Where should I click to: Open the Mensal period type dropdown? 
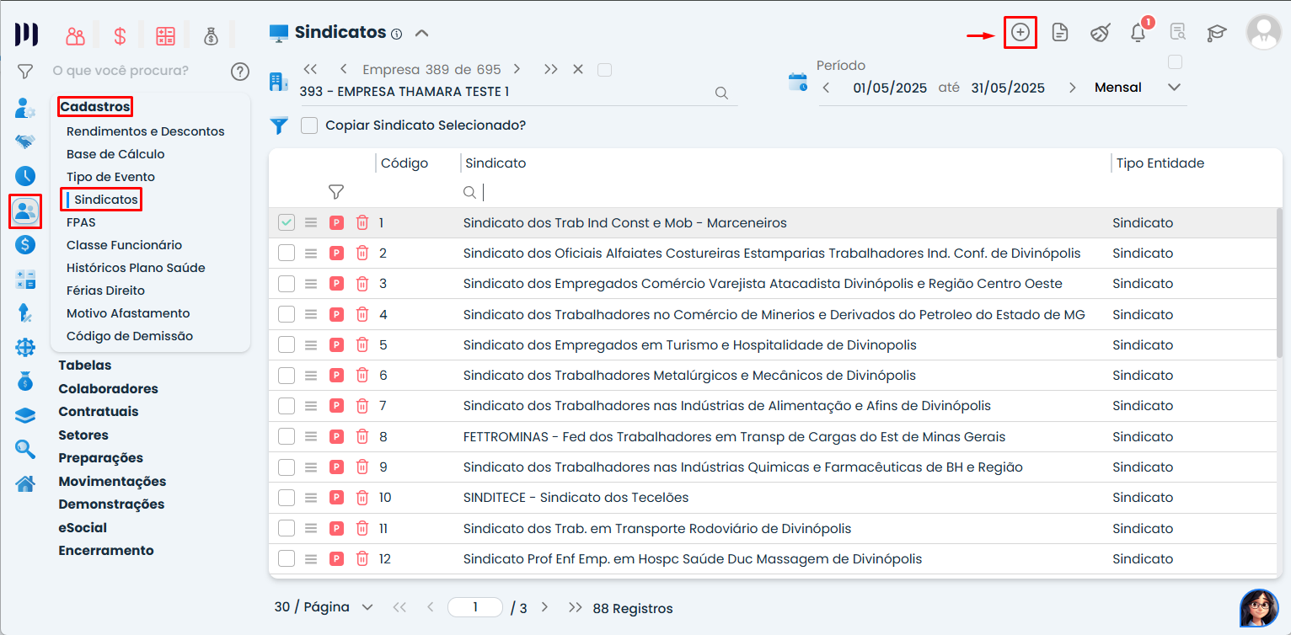(x=1173, y=88)
